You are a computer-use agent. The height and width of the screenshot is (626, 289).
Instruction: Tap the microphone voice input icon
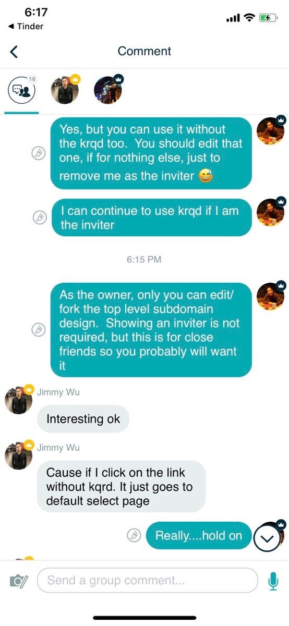(x=273, y=581)
